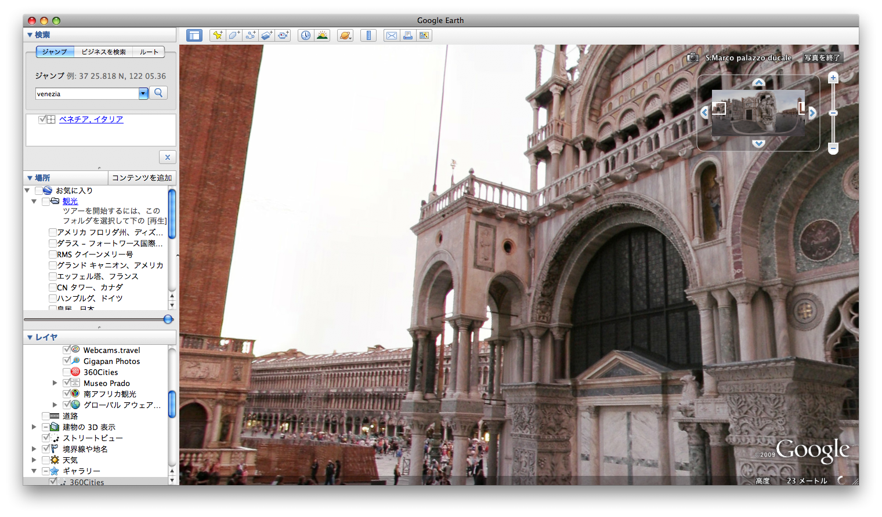Viewport: 882px width, 517px height.
Task: Open the 観光 folder link
Action: click(x=70, y=201)
